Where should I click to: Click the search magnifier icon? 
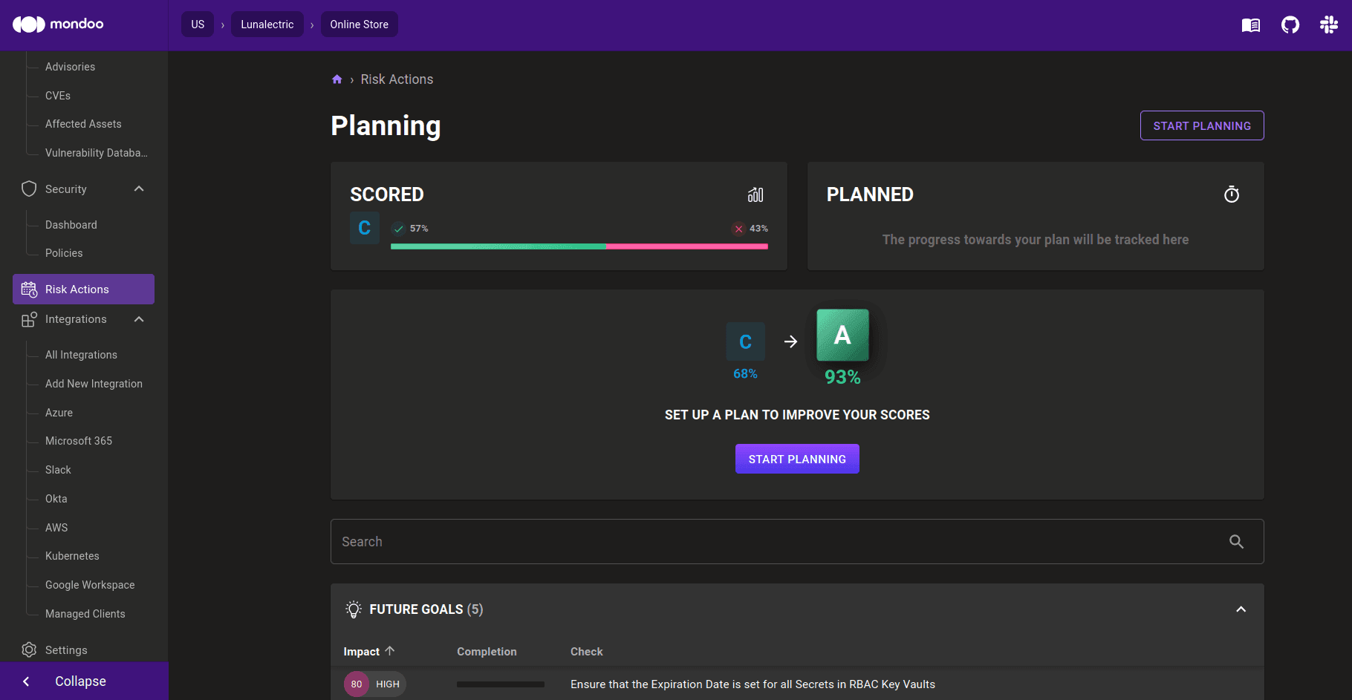[1236, 542]
